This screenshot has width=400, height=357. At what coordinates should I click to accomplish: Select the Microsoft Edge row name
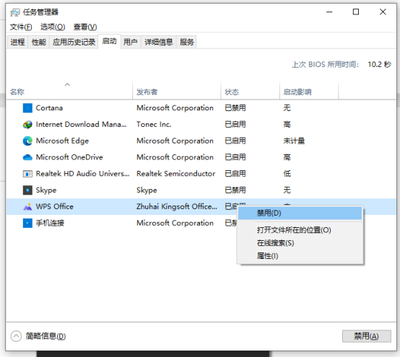(62, 141)
